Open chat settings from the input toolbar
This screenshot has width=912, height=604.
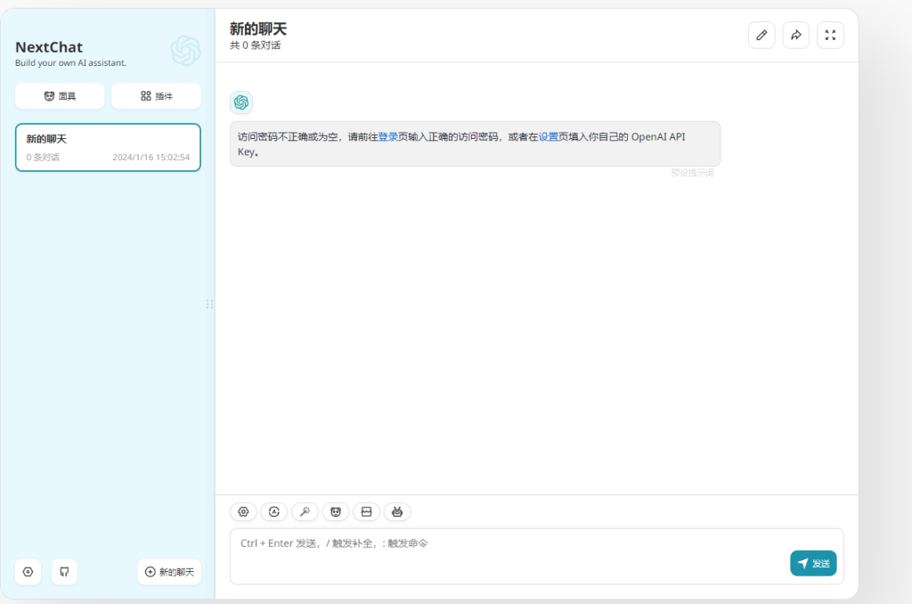coord(243,512)
